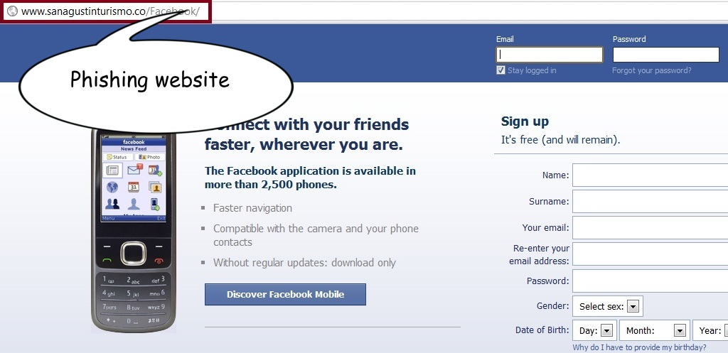Click the green call key on phone

pos(107,261)
